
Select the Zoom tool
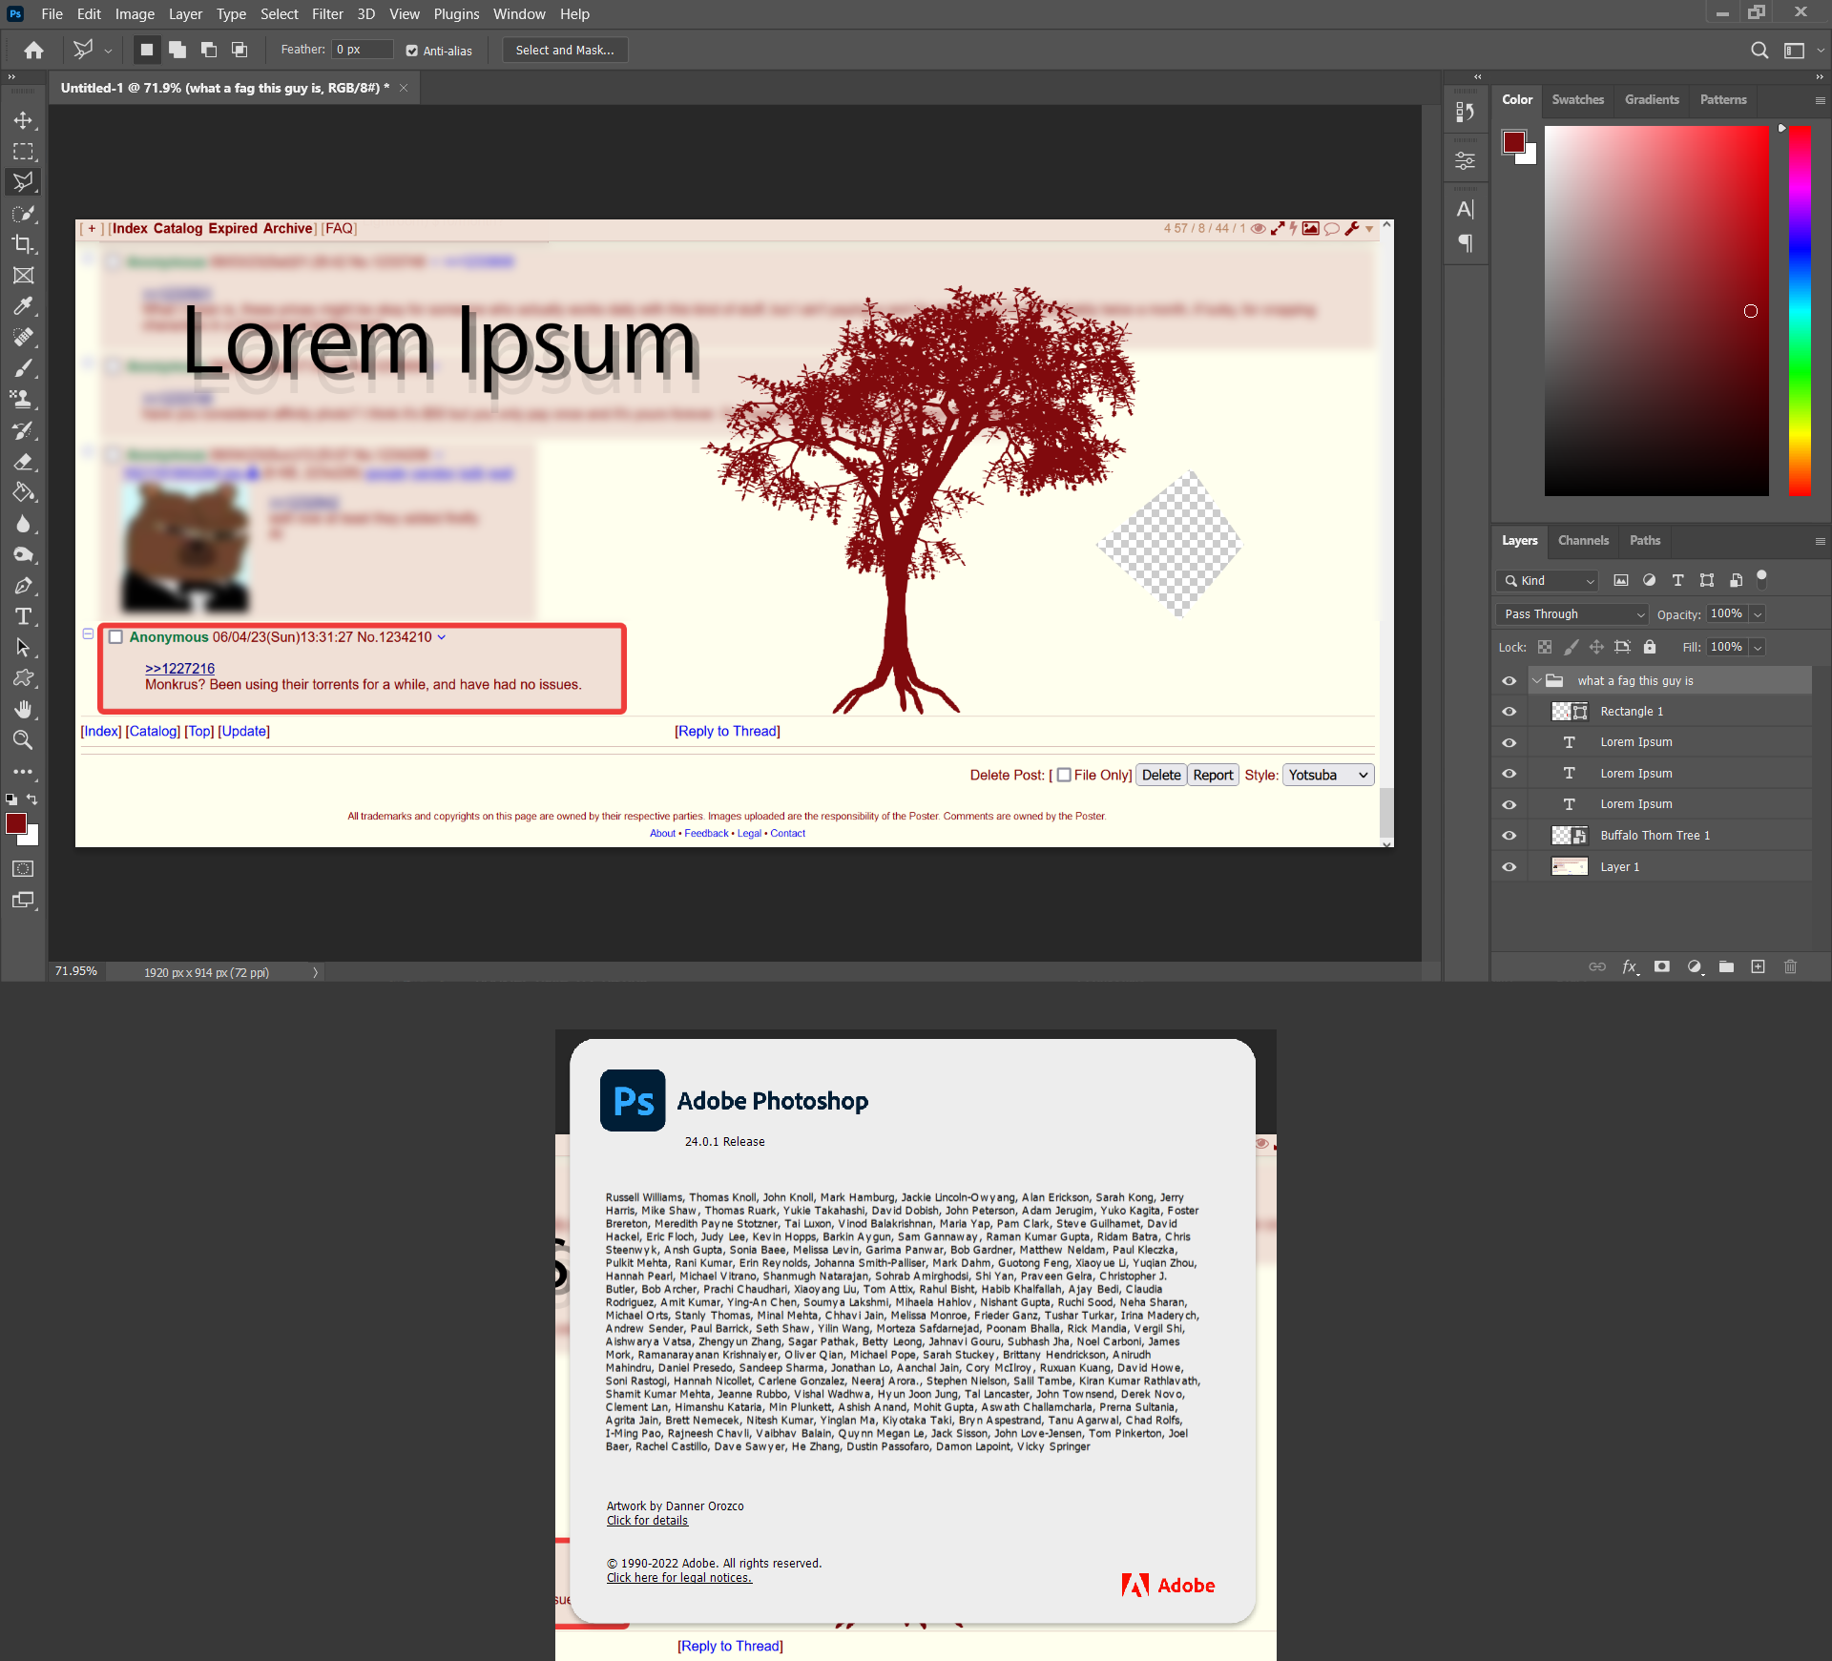click(23, 740)
